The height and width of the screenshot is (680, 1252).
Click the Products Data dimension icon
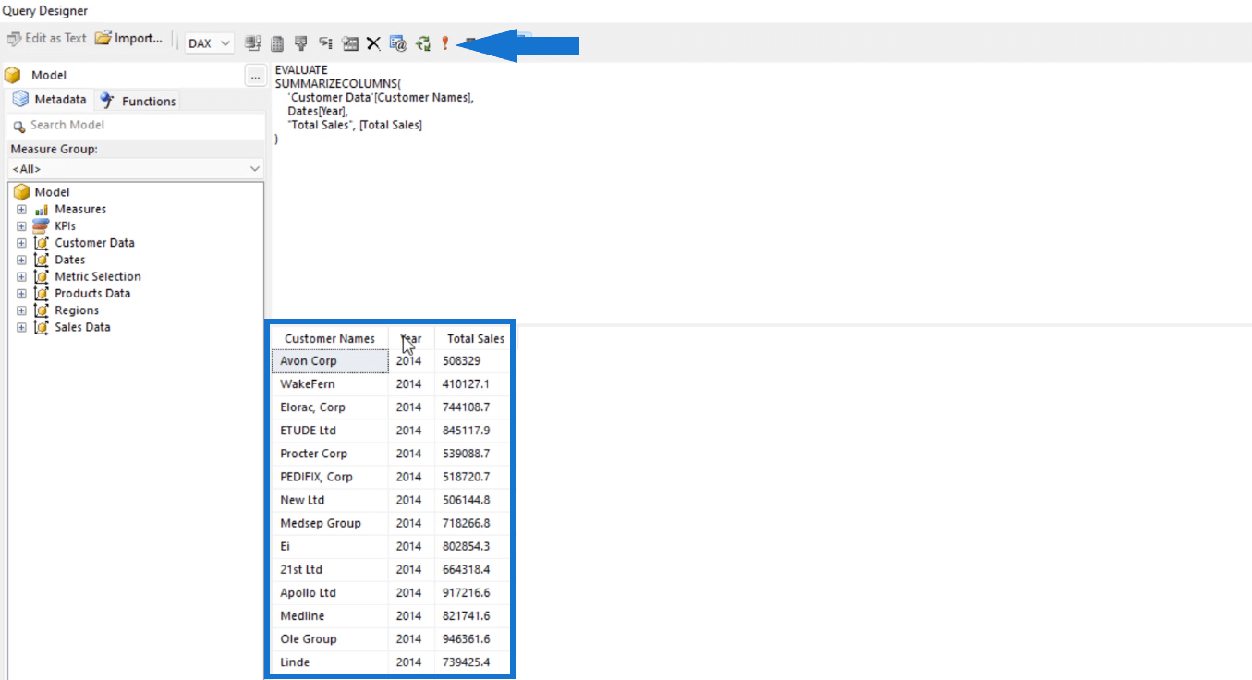41,294
